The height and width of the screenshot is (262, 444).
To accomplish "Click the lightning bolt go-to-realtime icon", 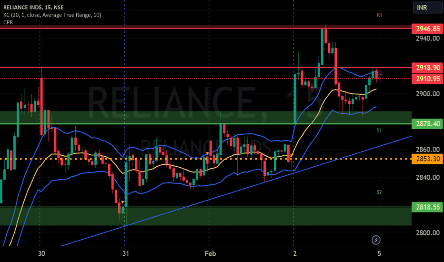I will 376,240.
